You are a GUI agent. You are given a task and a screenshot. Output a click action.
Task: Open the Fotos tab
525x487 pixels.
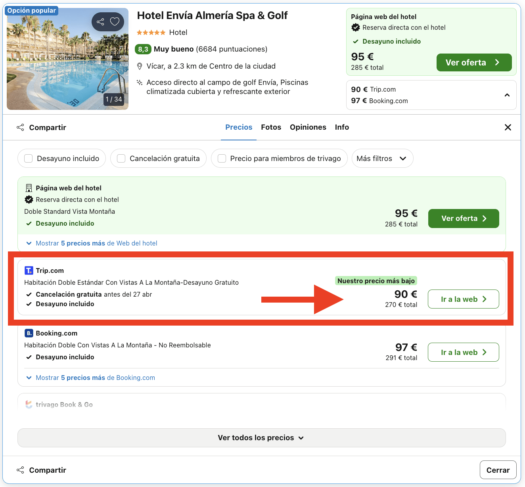click(271, 127)
